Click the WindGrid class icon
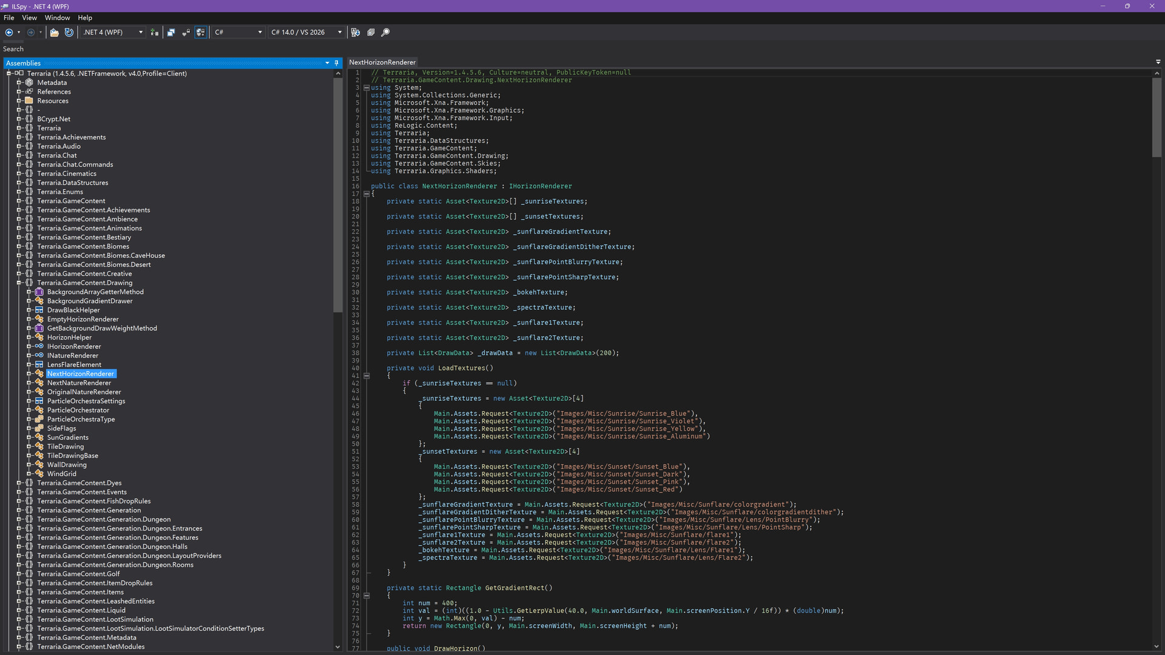Screen dimensions: 1165x655 click(x=39, y=474)
